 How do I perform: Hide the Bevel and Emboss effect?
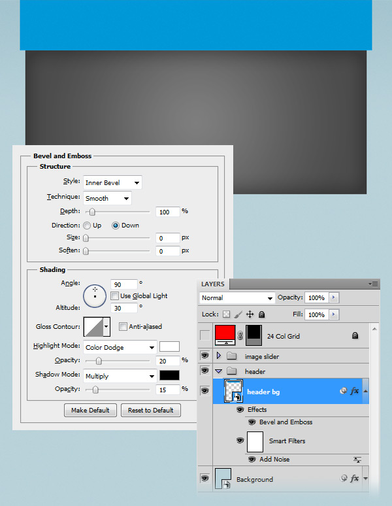click(x=252, y=422)
